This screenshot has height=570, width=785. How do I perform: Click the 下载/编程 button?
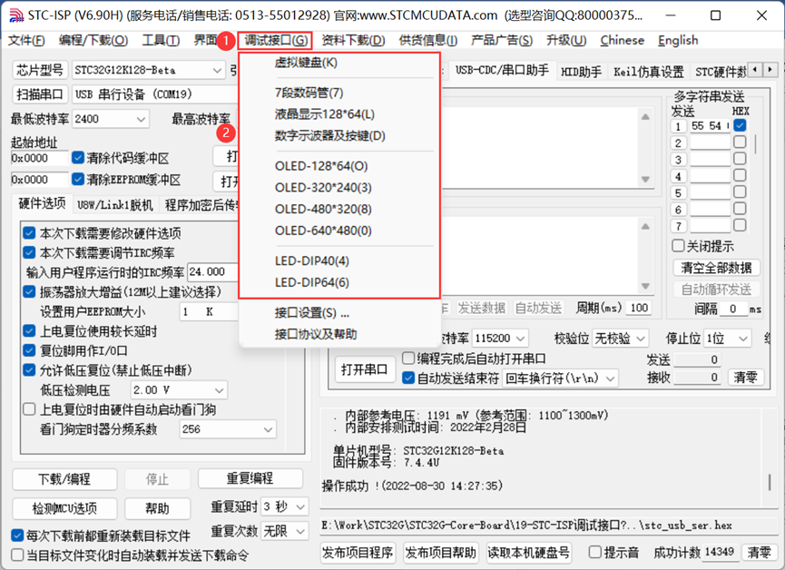[64, 479]
